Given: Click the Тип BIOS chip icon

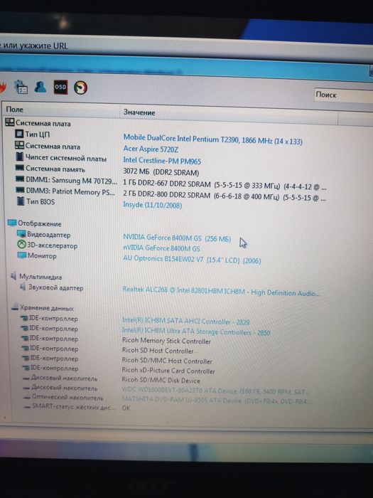Looking at the screenshot, I should coord(21,201).
